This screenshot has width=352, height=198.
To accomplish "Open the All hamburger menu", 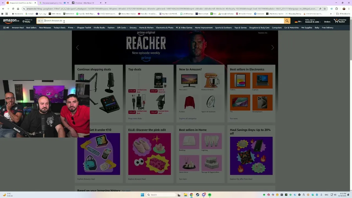I will point(6,28).
